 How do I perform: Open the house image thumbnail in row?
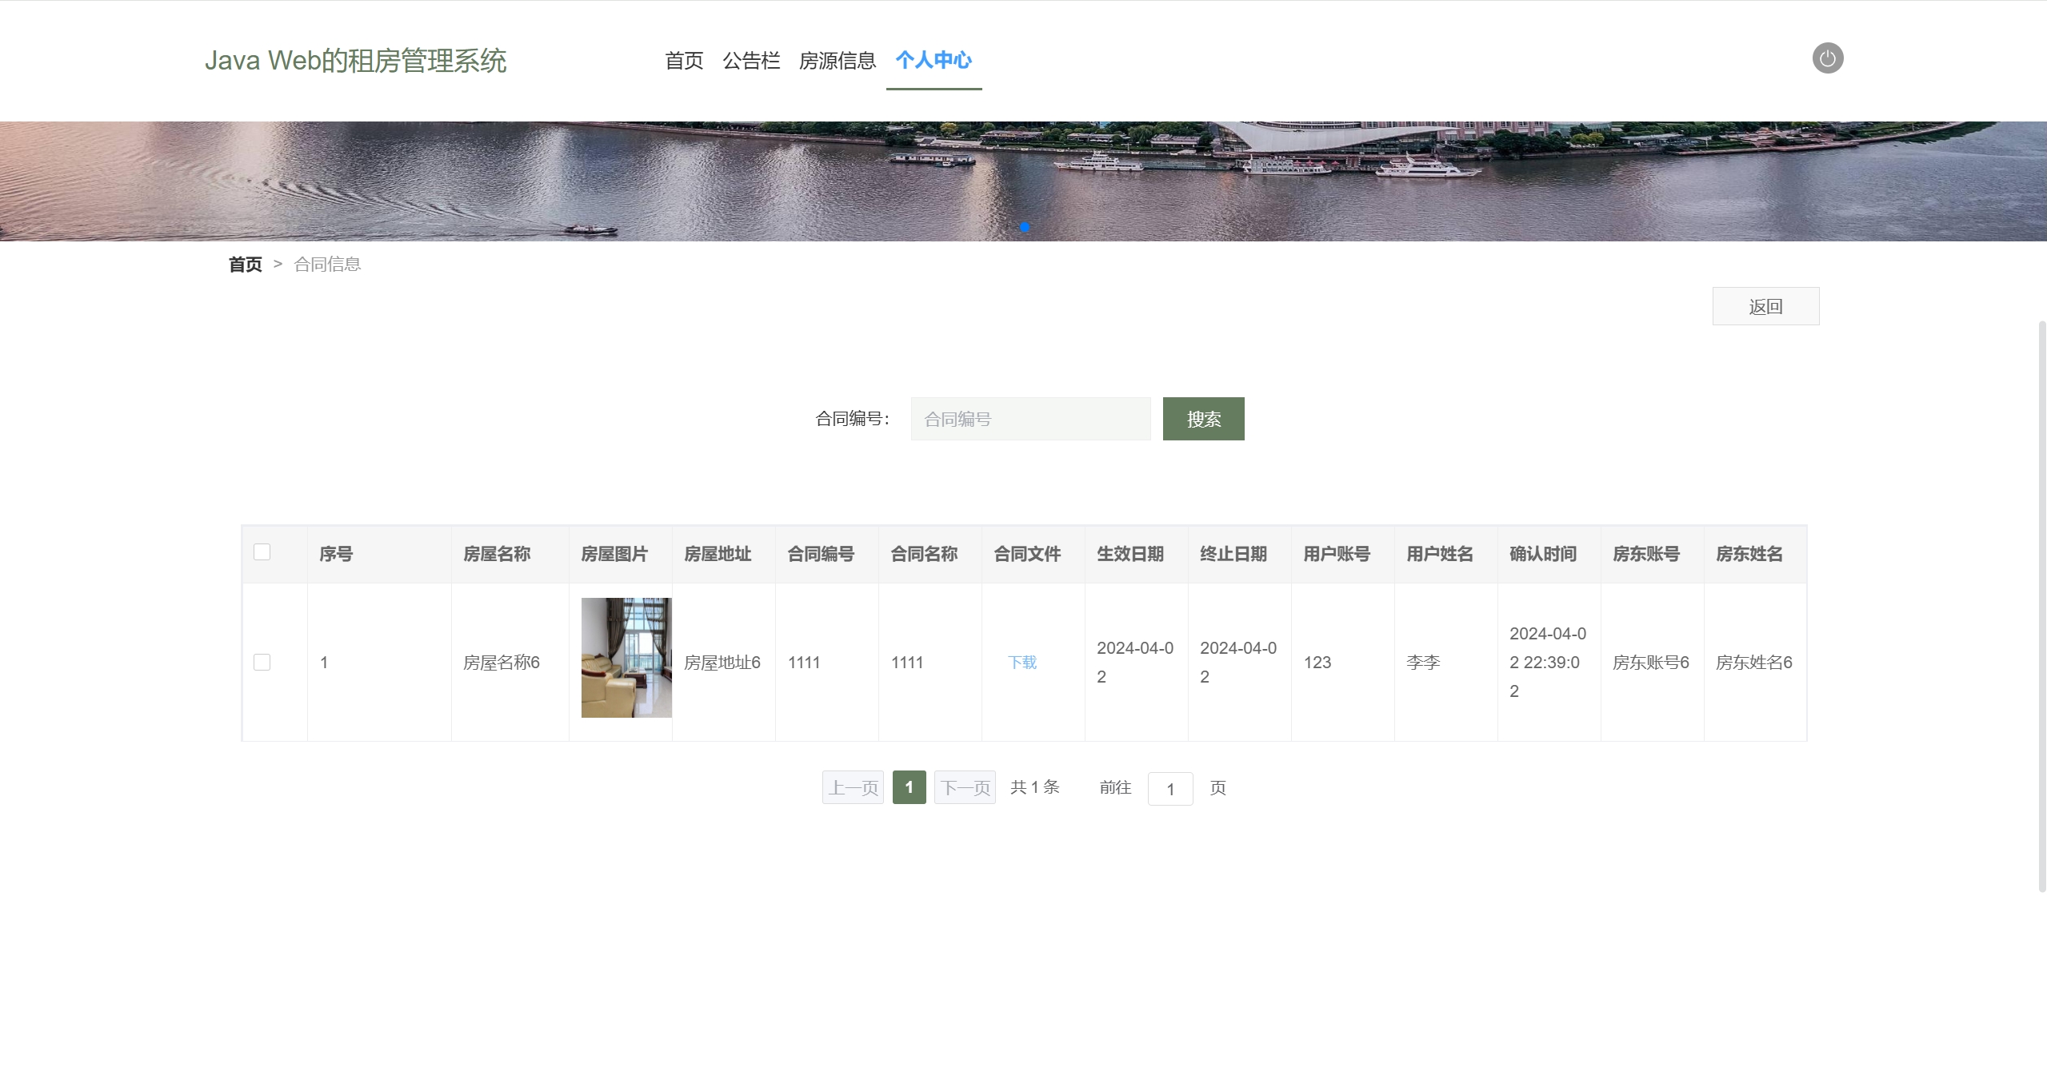click(x=626, y=658)
